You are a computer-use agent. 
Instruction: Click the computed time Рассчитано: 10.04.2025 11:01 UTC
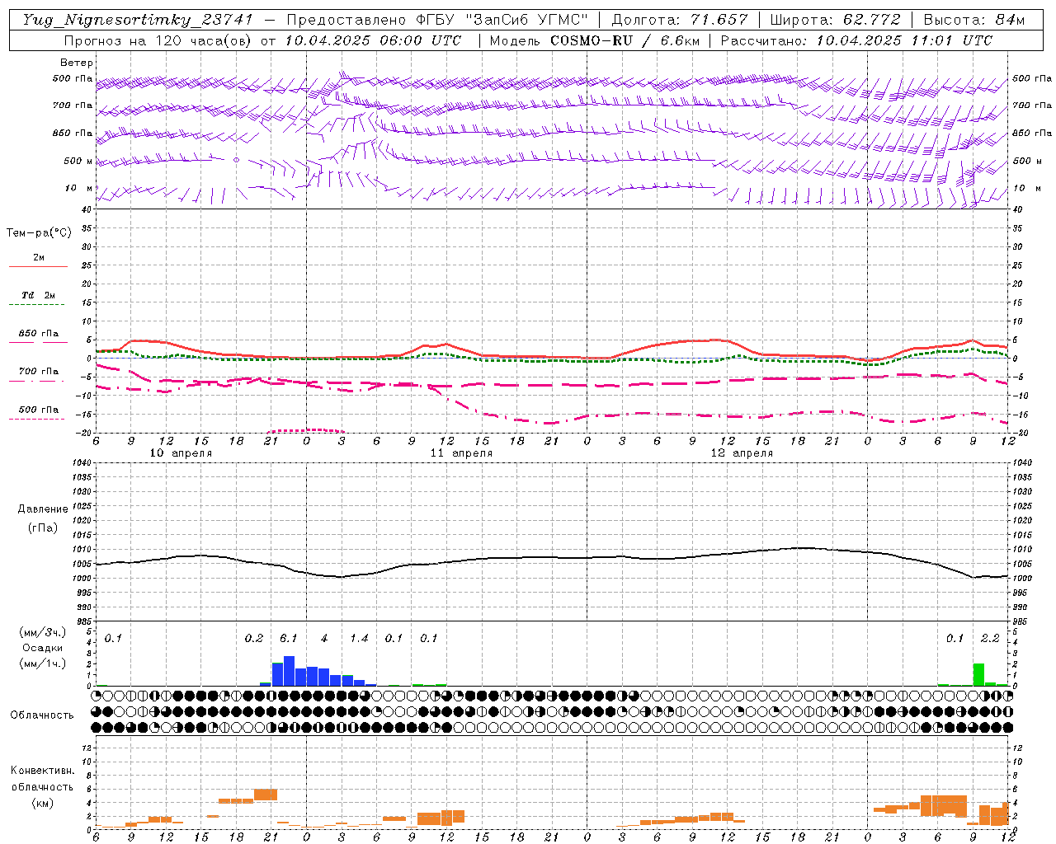[856, 40]
